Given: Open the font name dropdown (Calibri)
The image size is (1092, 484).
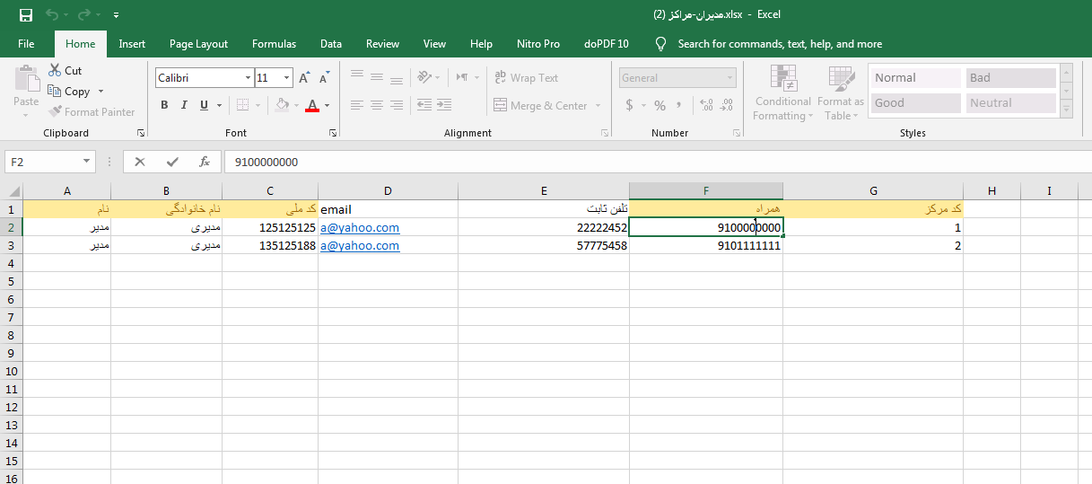Looking at the screenshot, I should tap(248, 78).
